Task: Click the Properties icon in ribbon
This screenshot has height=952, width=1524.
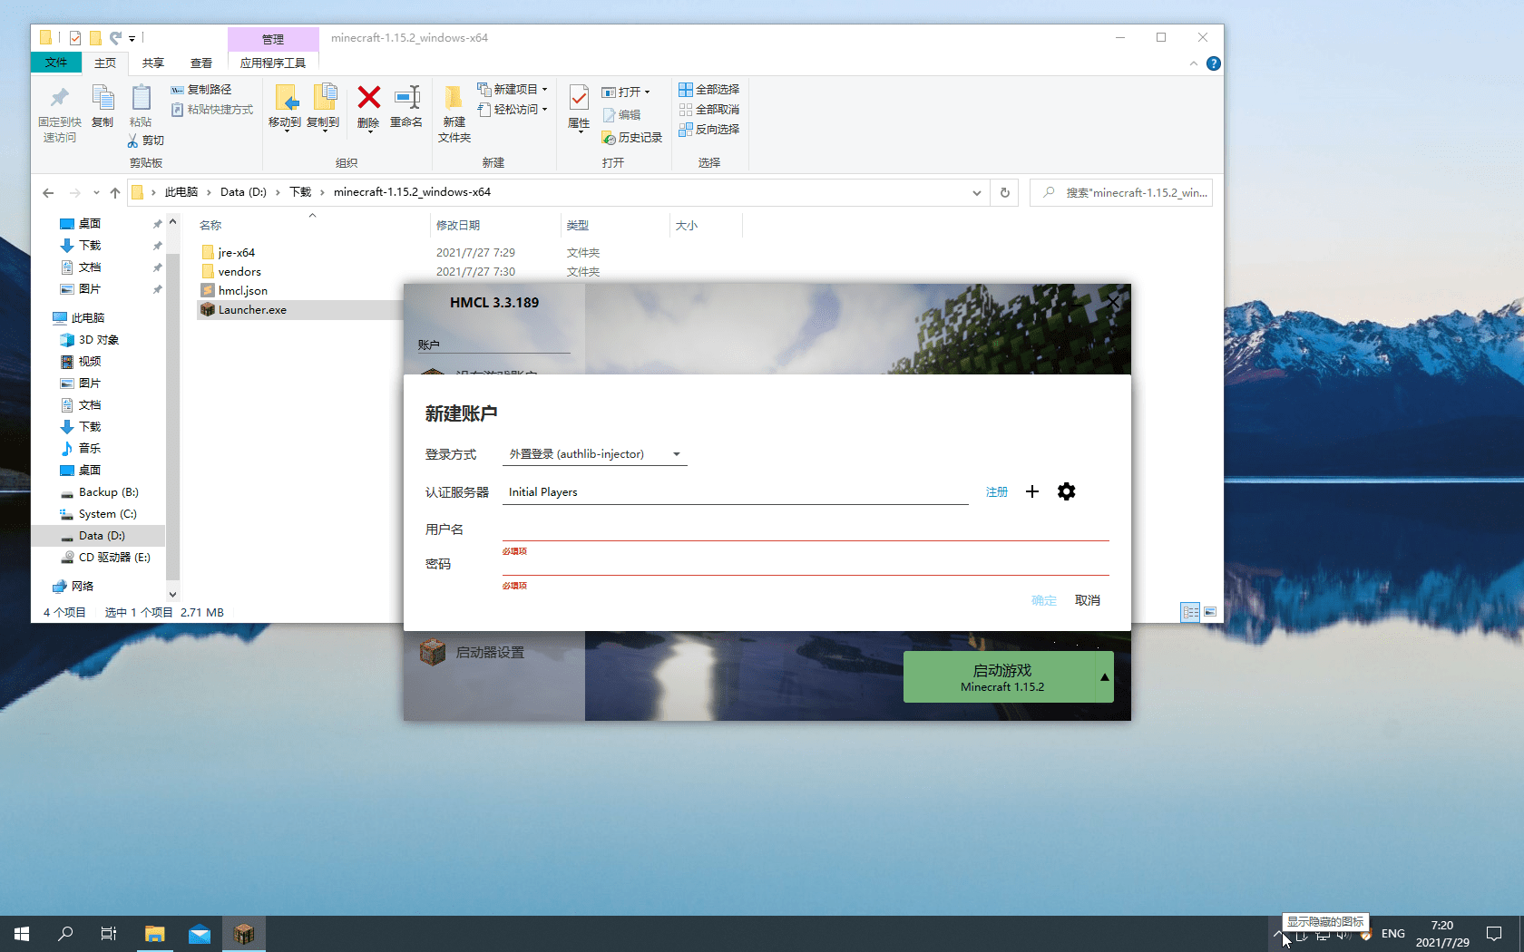Action: pyautogui.click(x=579, y=98)
